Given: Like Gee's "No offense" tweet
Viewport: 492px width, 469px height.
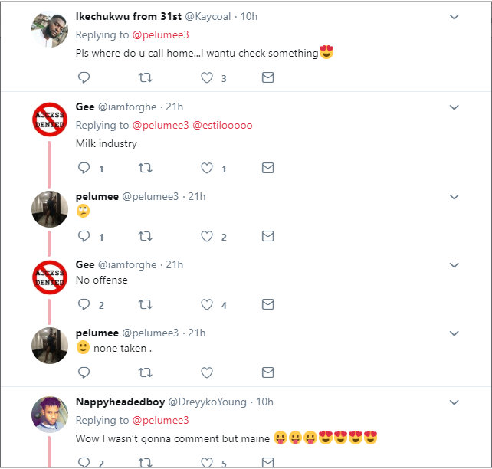Looking at the screenshot, I should pos(206,304).
